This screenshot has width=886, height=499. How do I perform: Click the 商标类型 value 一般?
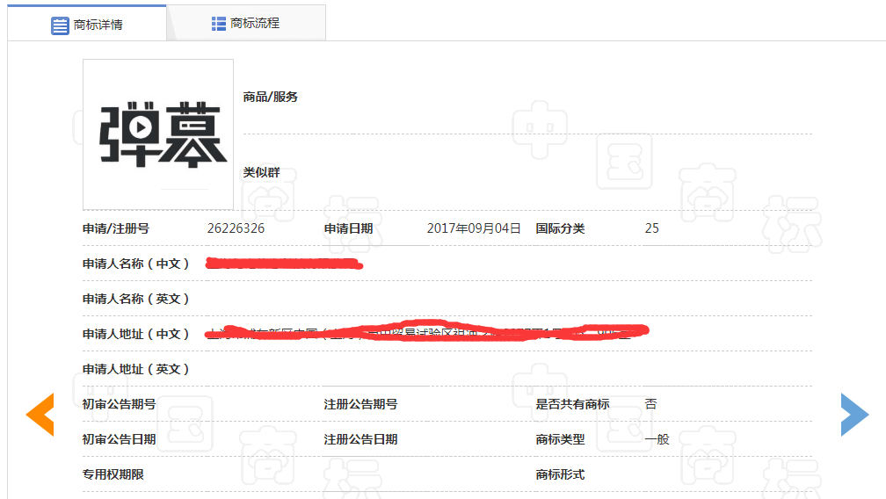(x=657, y=439)
